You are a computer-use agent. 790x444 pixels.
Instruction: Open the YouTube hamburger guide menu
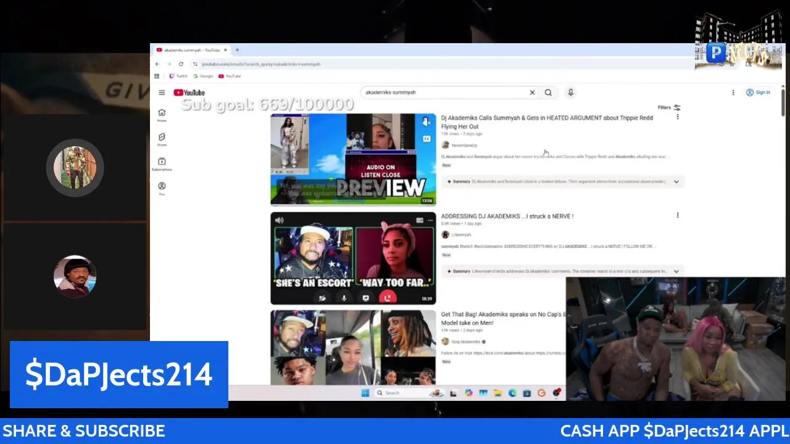coord(162,92)
